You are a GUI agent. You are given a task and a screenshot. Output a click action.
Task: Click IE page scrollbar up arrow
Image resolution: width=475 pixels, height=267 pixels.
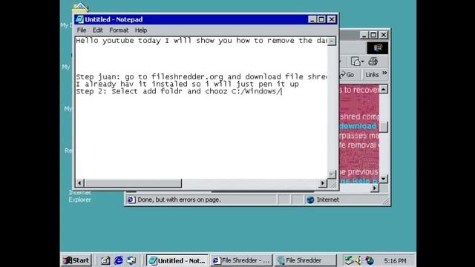point(384,89)
